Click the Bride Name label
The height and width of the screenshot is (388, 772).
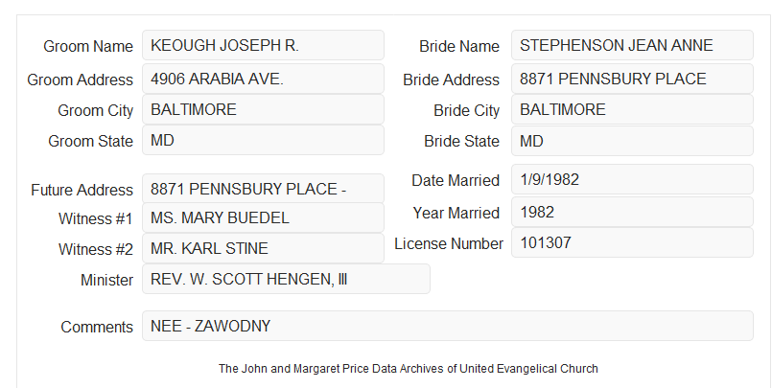[x=459, y=46]
